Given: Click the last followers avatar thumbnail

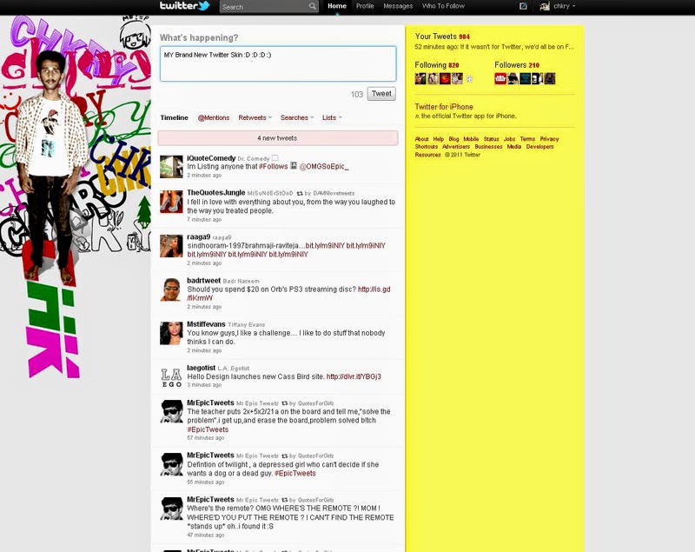Looking at the screenshot, I should click(550, 79).
